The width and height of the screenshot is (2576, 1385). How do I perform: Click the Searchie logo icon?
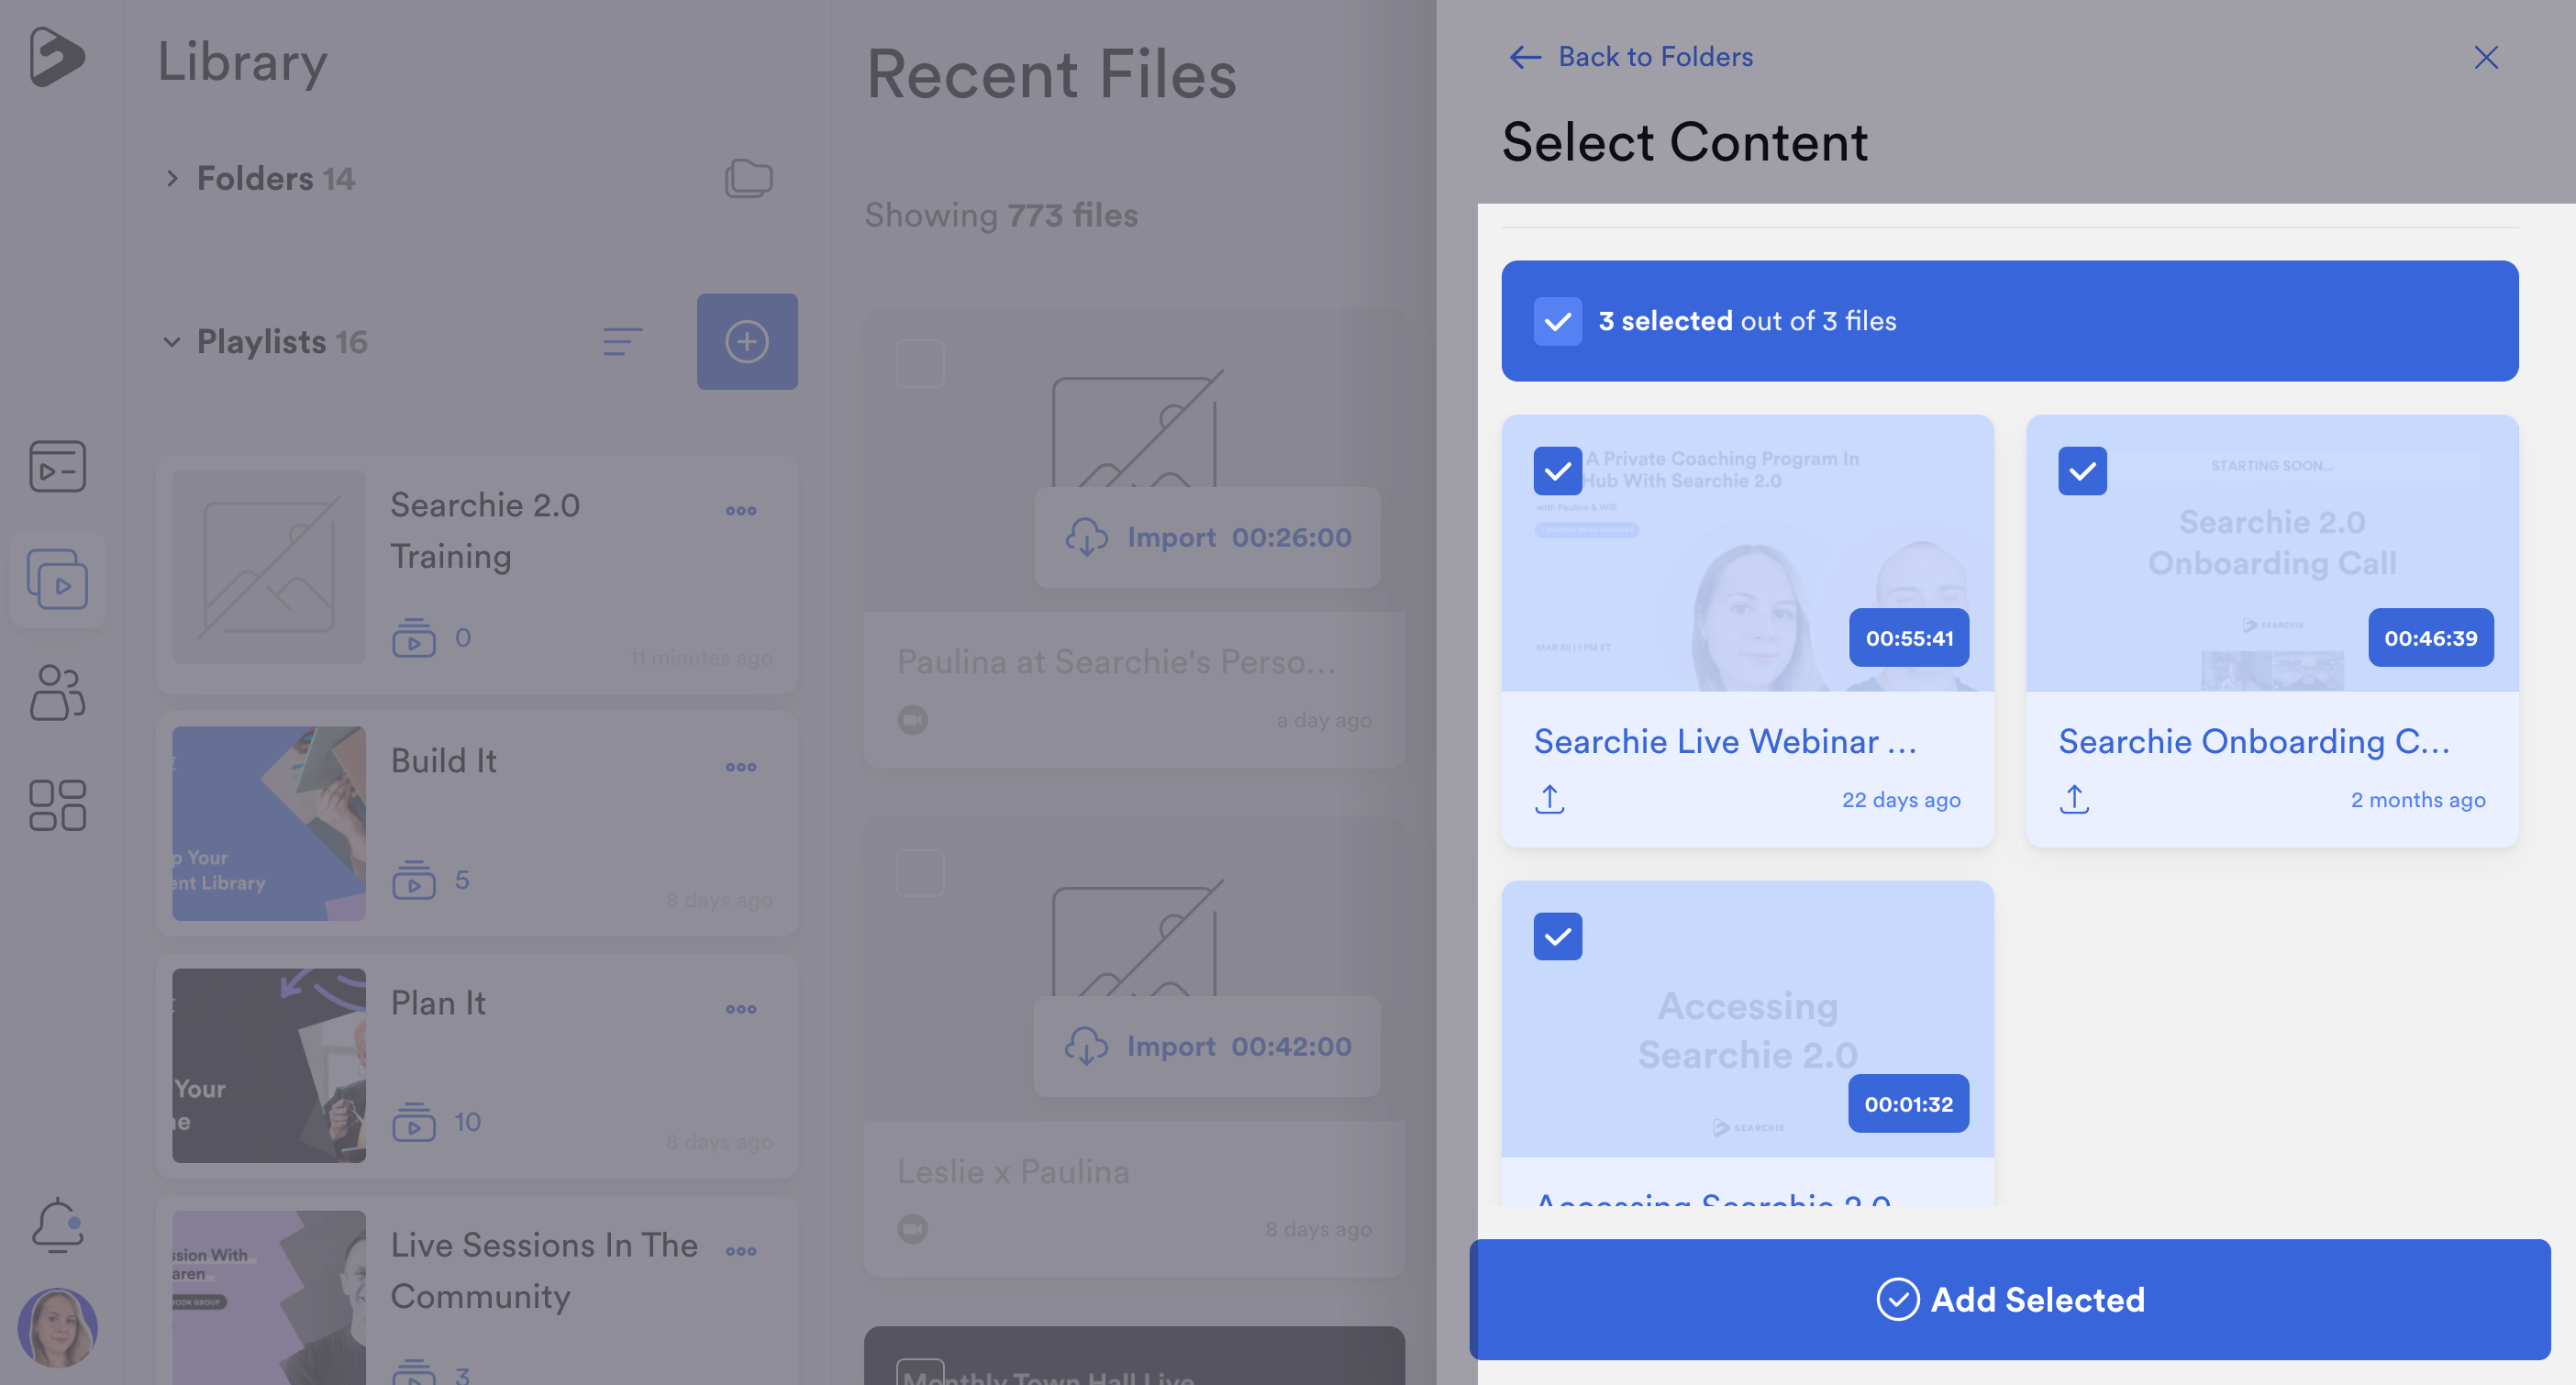(57, 56)
